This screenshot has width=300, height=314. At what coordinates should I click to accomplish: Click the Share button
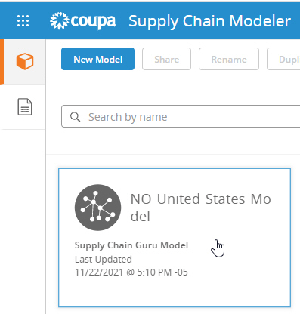click(x=166, y=59)
